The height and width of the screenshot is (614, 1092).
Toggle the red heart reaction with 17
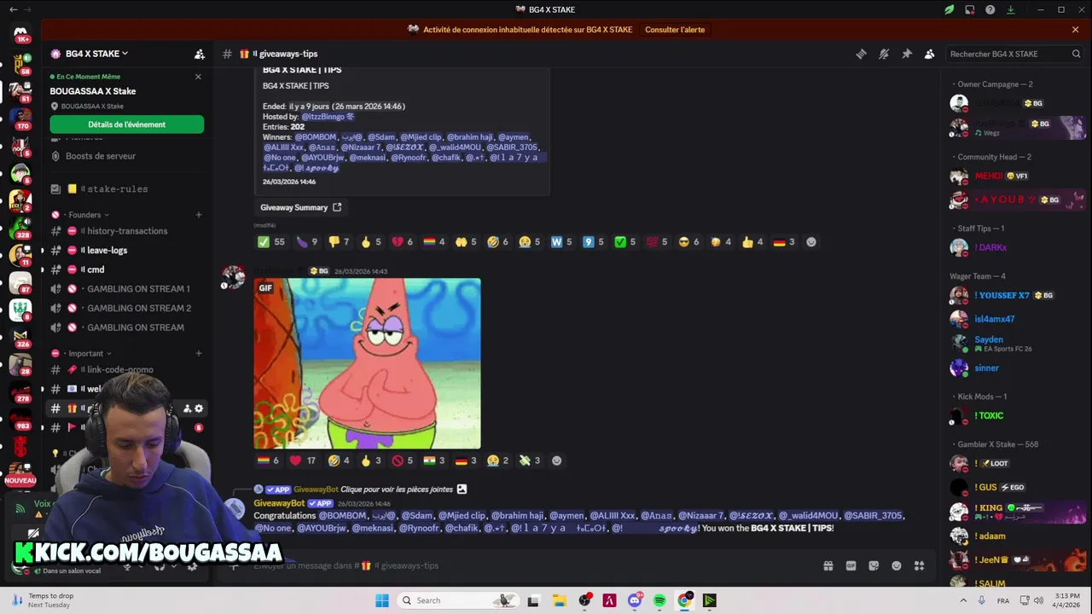302,460
